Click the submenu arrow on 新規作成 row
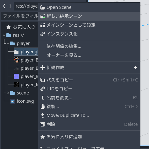This screenshot has width=149, height=149. [x=136, y=68]
